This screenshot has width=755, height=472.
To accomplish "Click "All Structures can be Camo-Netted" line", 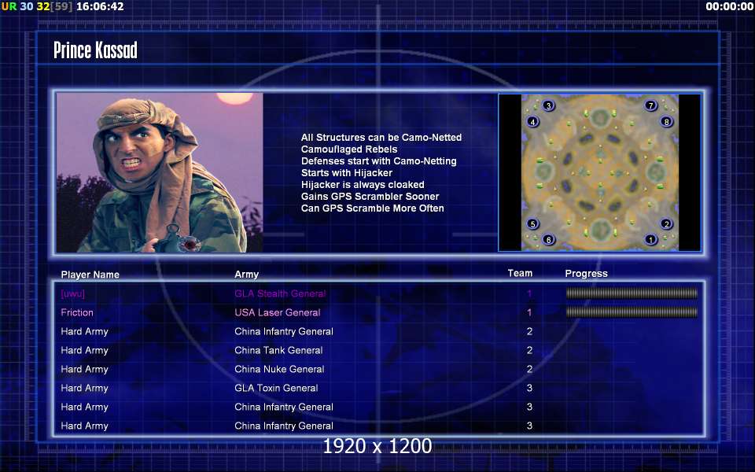I will coord(381,137).
